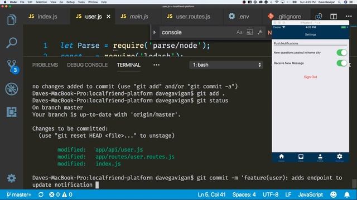This screenshot has height=200, width=357.
Task: Close the user.js editor tab
Action: [109, 17]
